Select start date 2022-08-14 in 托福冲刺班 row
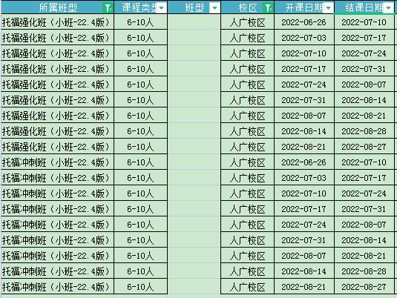The height and width of the screenshot is (298, 397). tap(304, 271)
